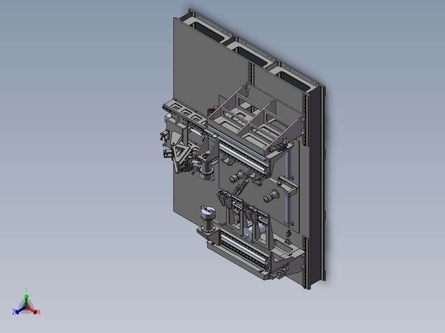Click the blue Z axis of the triad
Viewport: 445px width, 333px height.
coord(21,310)
